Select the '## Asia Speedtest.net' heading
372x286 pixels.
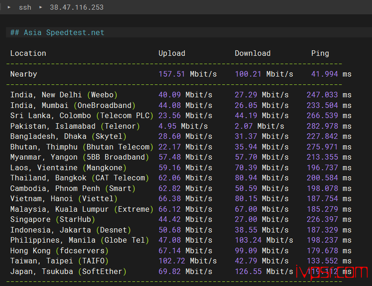click(x=57, y=32)
